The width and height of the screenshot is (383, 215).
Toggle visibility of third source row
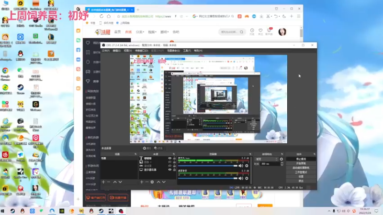[170, 166]
